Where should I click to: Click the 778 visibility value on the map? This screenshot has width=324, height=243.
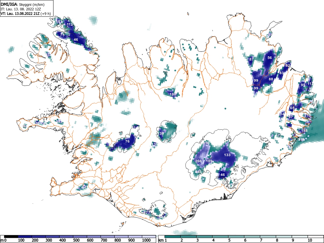point(301,140)
